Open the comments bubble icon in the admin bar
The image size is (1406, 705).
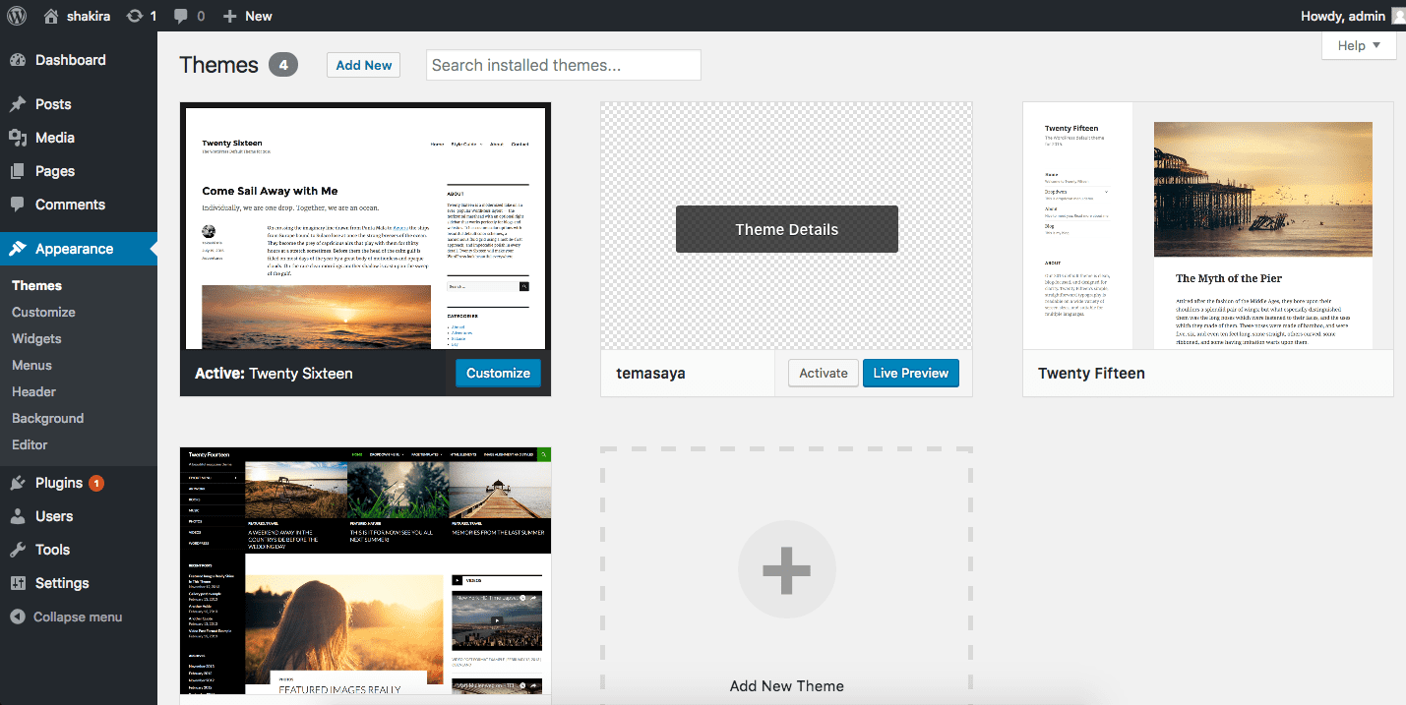(181, 16)
